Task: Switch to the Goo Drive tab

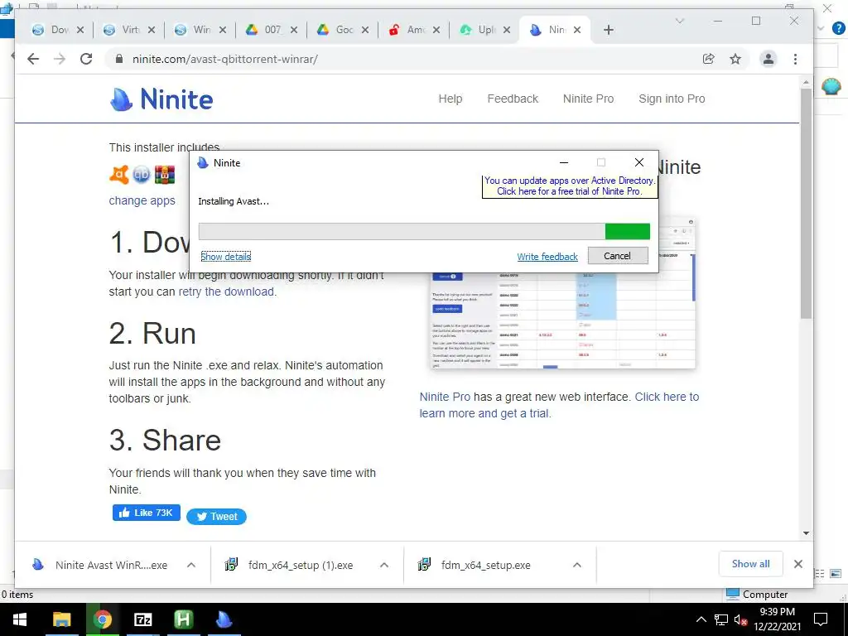Action: [x=344, y=30]
